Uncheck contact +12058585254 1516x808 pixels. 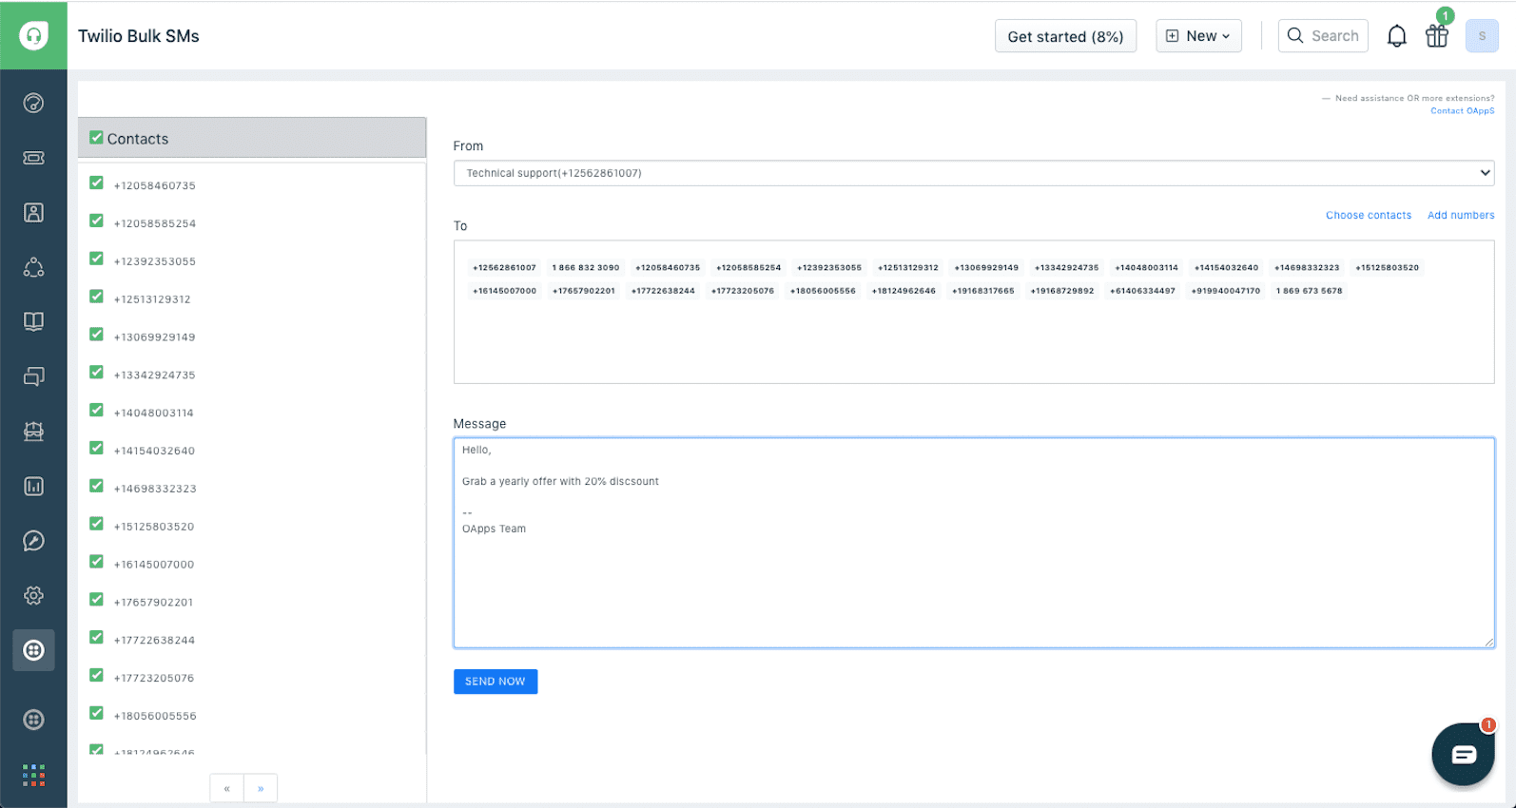click(x=96, y=221)
